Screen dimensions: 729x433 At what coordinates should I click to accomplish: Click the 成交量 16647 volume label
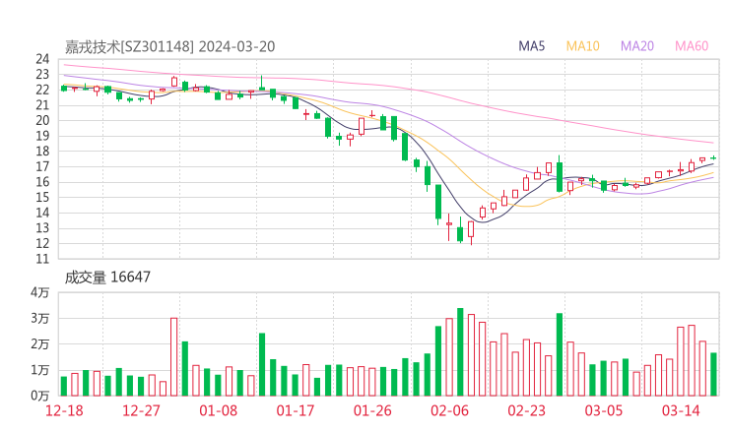click(x=107, y=278)
